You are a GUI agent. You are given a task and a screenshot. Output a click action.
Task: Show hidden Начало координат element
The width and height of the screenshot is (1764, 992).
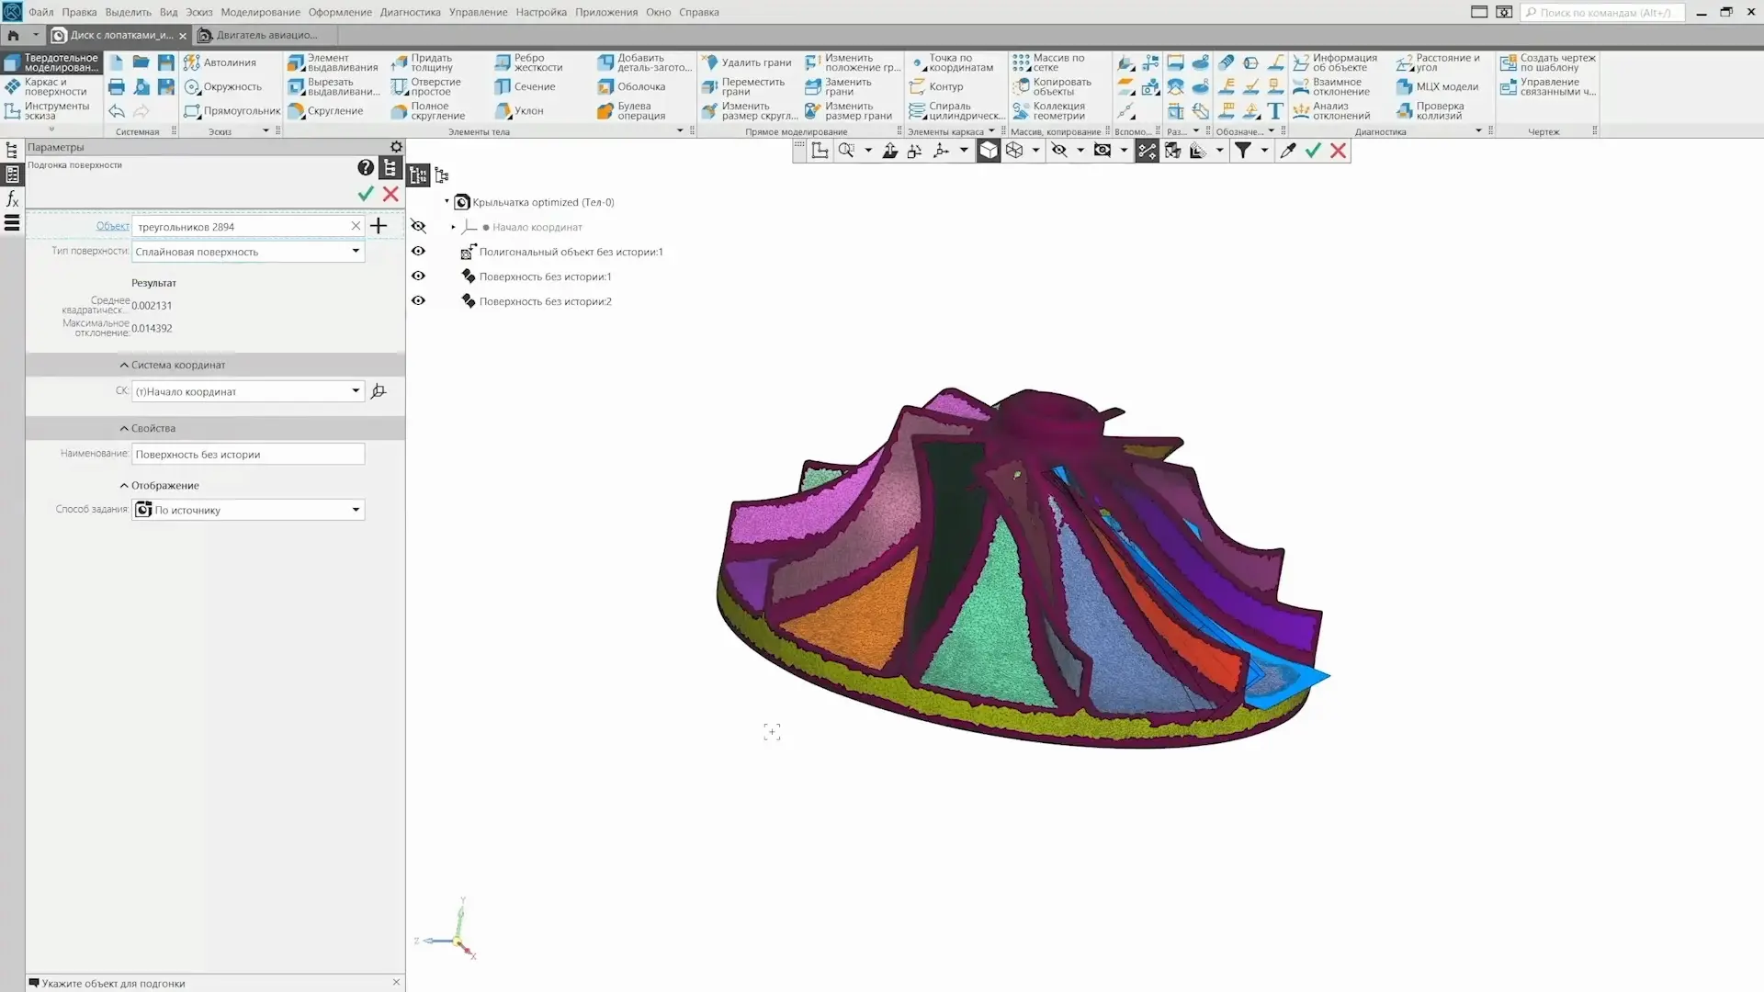(418, 227)
